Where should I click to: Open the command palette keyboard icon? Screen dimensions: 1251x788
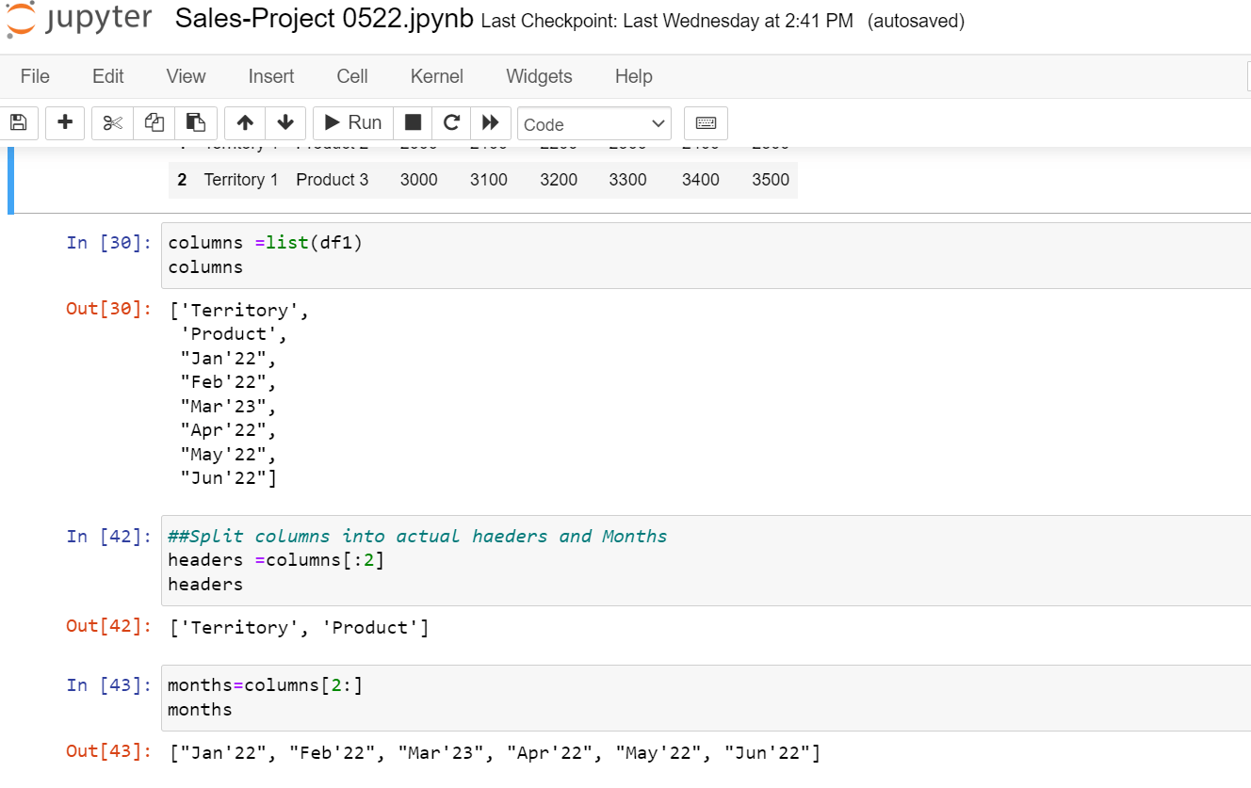pos(706,123)
